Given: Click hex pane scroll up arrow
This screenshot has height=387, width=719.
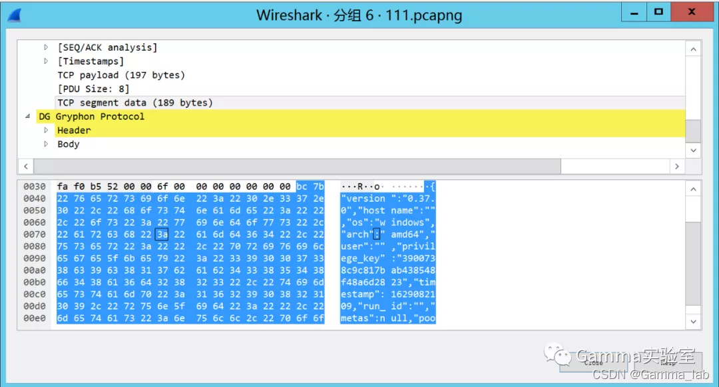Looking at the screenshot, I should click(693, 189).
